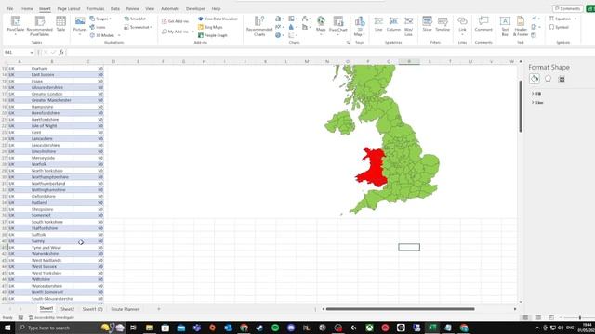Add a new sheet with plus button
The image size is (595, 334).
(x=159, y=309)
